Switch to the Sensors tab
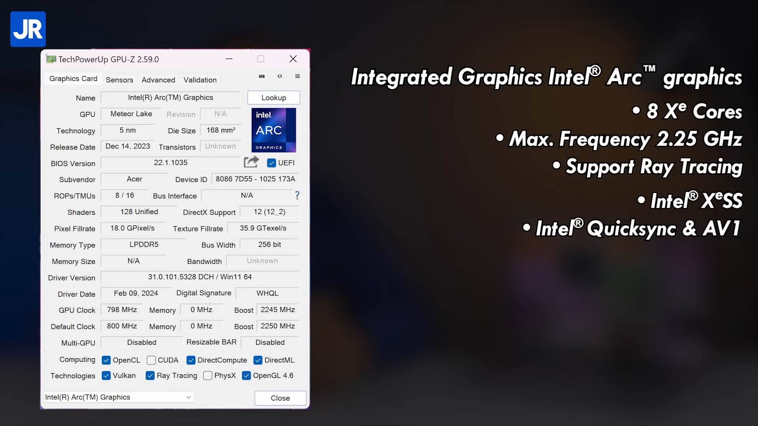This screenshot has width=758, height=426. (x=119, y=80)
